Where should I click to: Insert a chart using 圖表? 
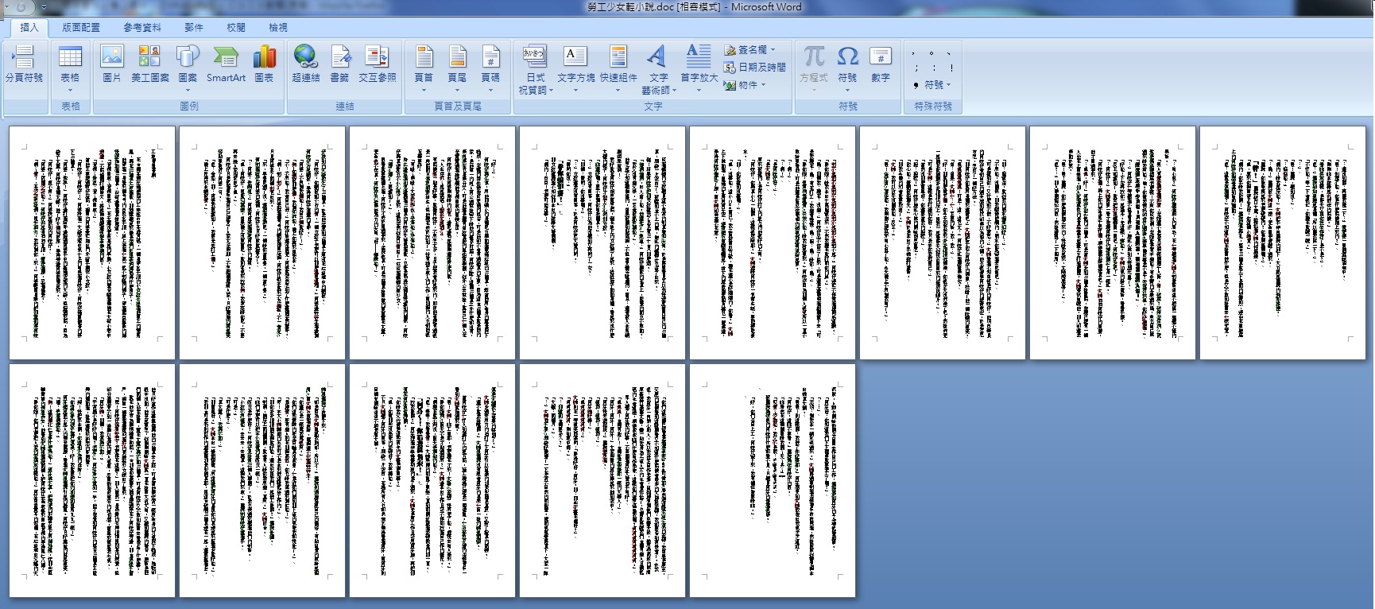click(x=264, y=64)
